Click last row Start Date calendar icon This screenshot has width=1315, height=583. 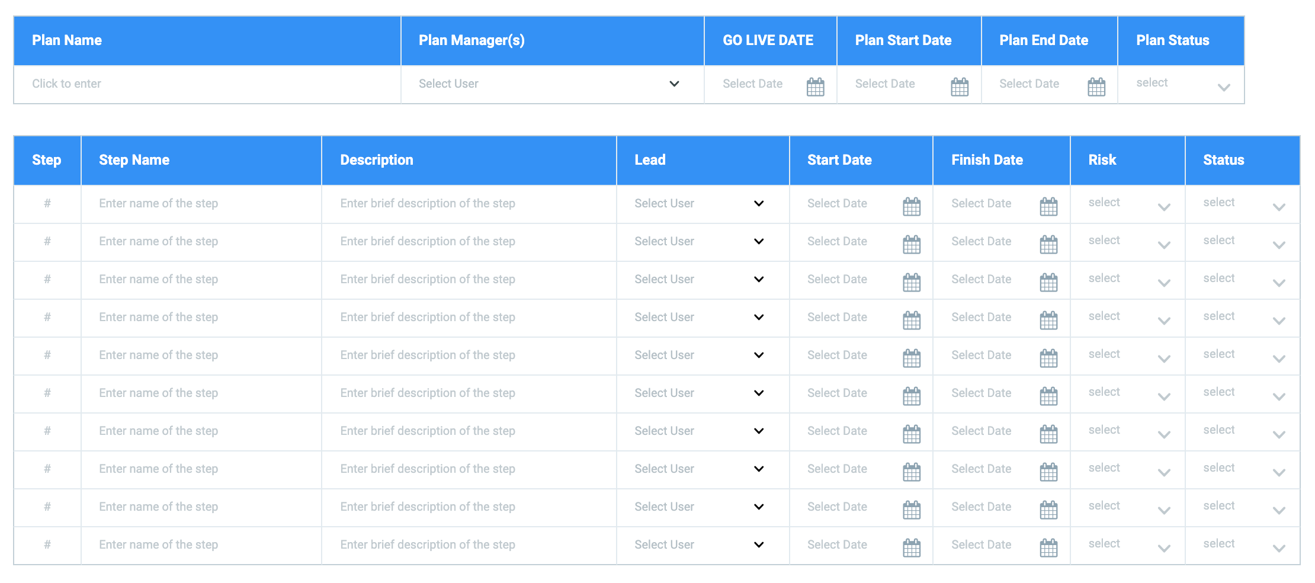coord(911,547)
